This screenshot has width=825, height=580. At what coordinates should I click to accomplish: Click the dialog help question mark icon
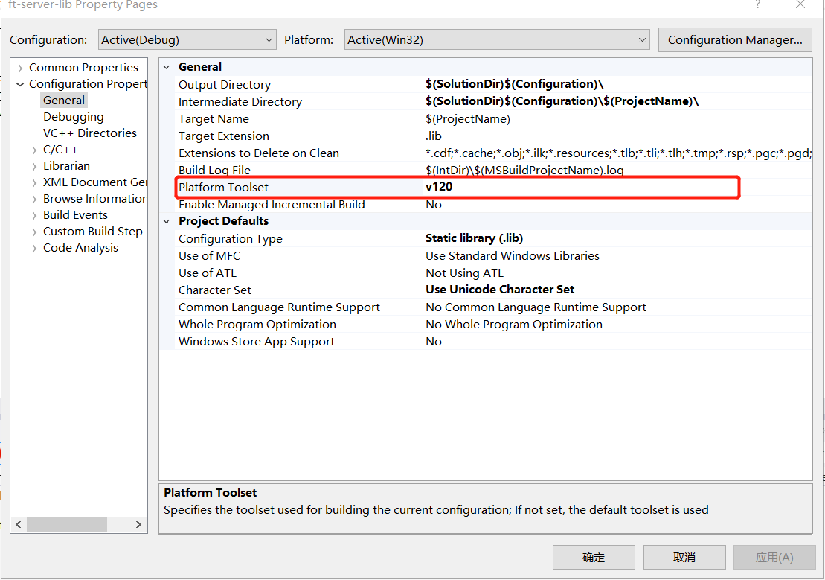tap(757, 6)
